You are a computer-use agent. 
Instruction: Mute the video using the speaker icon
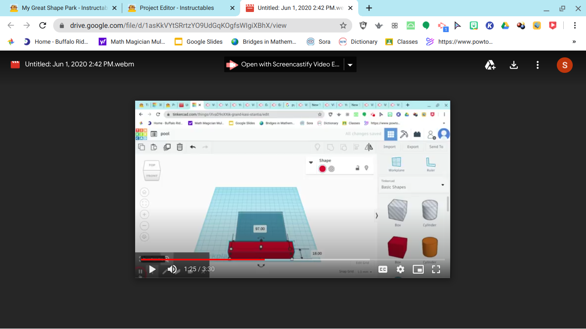coord(172,269)
